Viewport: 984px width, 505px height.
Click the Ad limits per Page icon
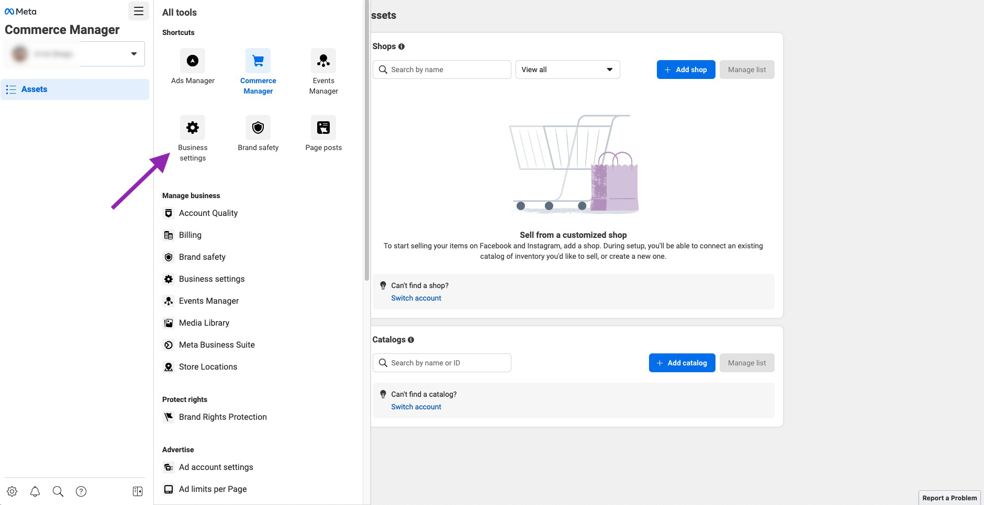coord(169,489)
